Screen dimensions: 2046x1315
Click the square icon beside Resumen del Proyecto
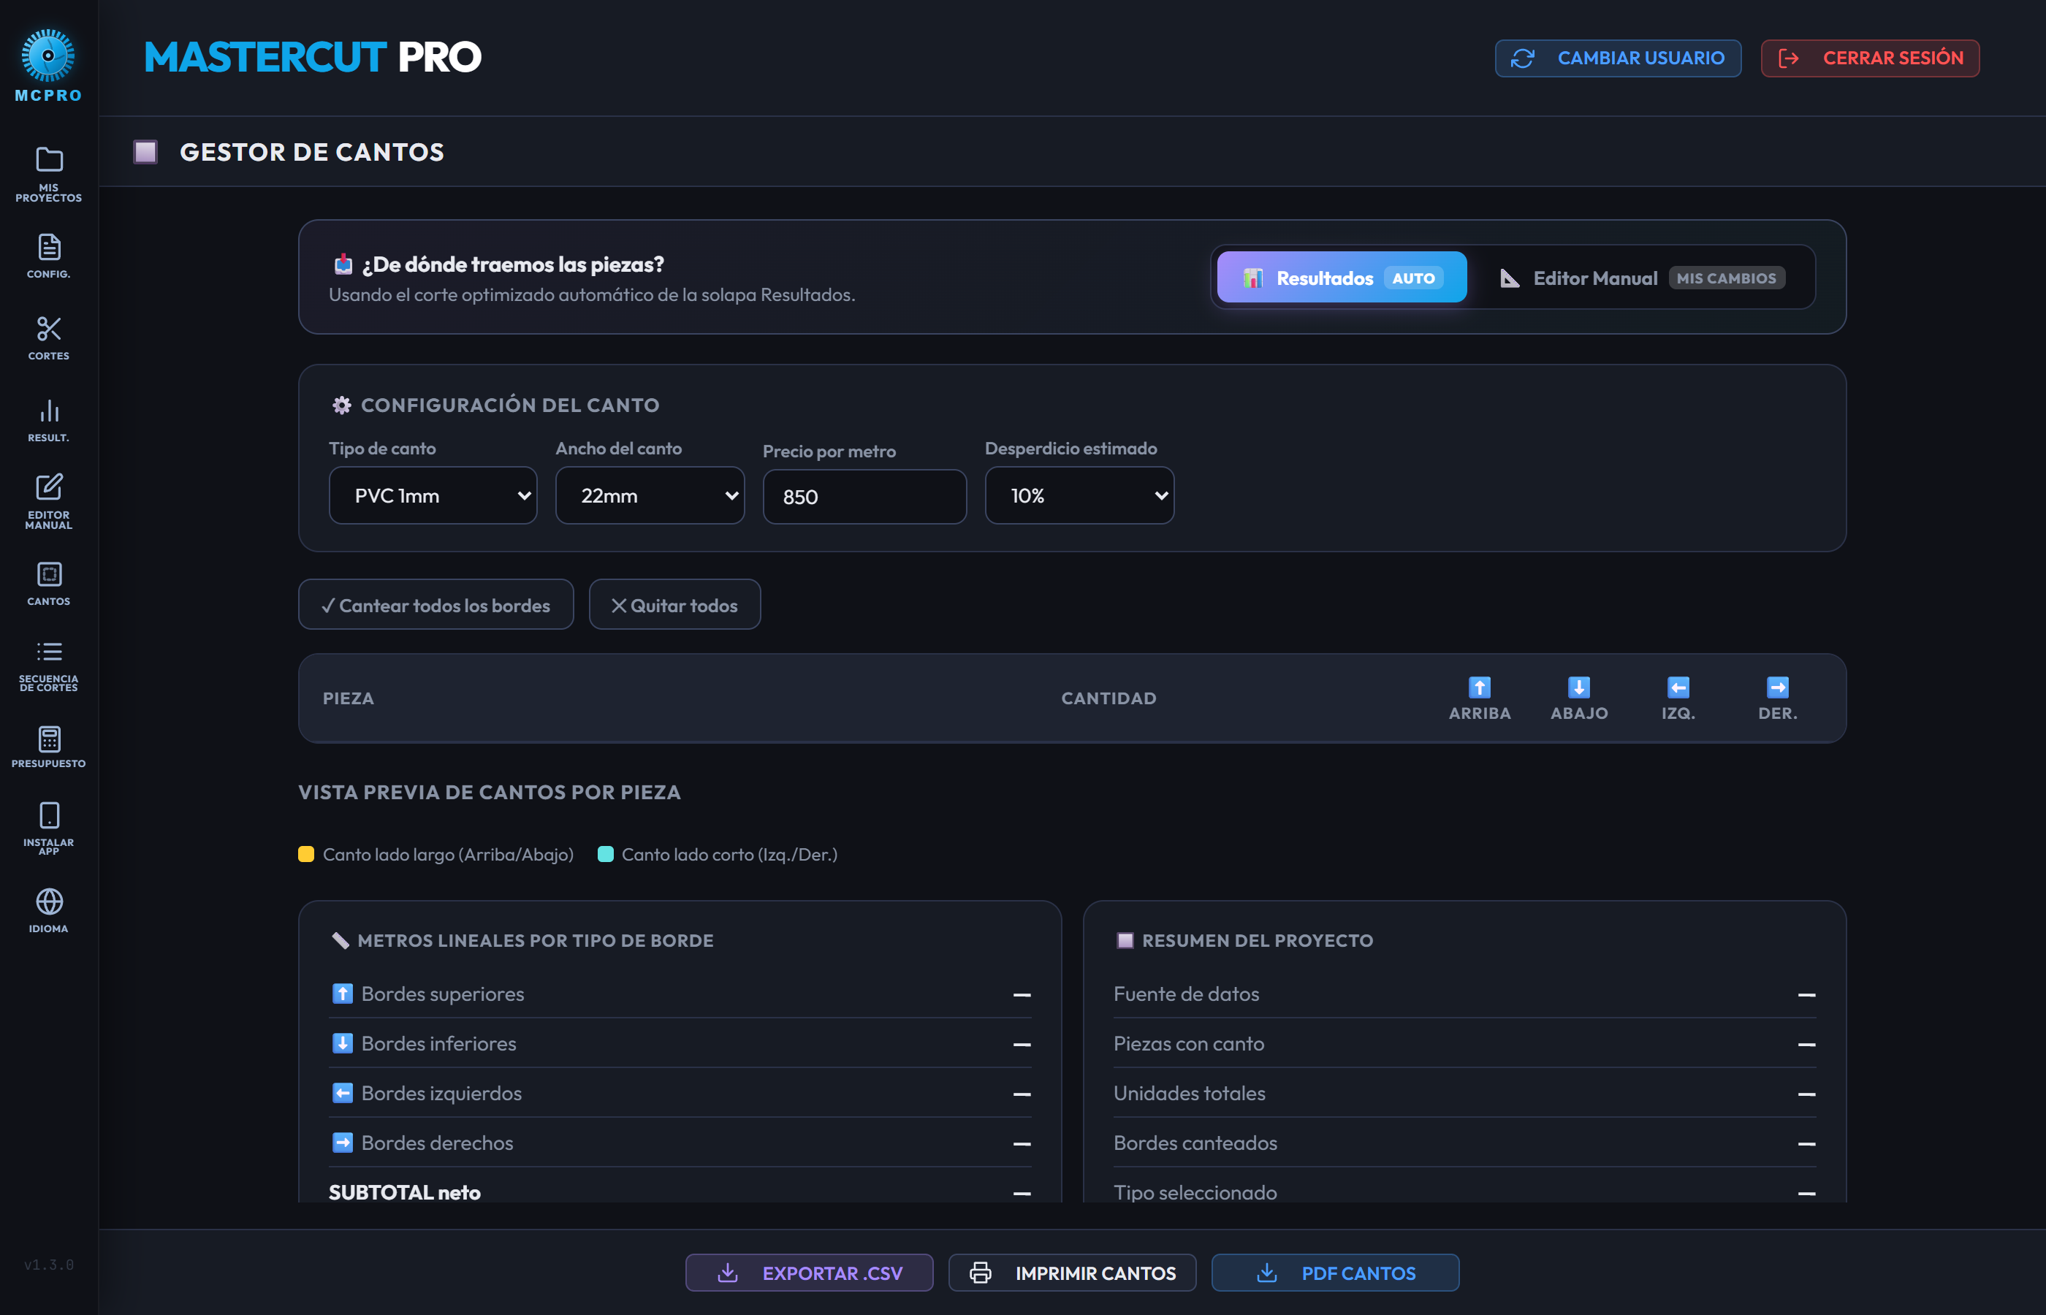tap(1125, 940)
